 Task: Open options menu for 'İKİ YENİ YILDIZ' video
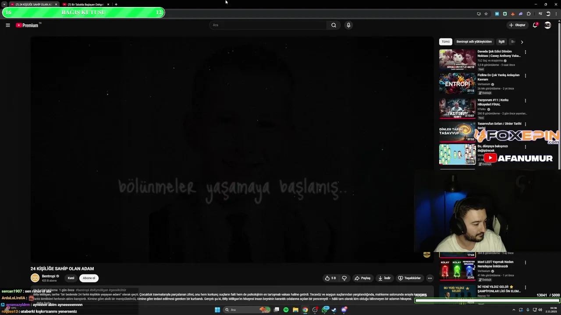[x=525, y=287]
